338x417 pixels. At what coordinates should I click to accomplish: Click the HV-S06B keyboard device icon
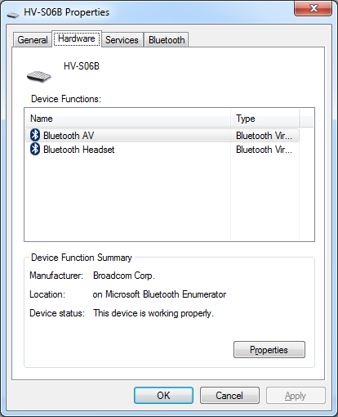39,76
